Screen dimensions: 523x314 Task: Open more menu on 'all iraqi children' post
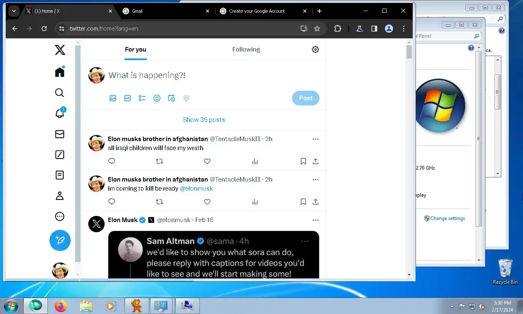pyautogui.click(x=315, y=139)
